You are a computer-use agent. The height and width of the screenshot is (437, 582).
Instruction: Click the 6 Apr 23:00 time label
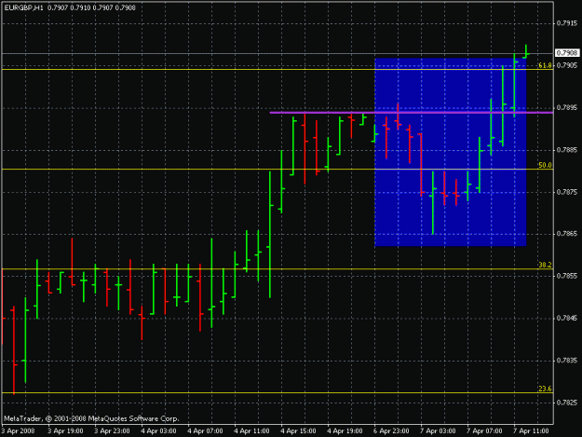392,431
